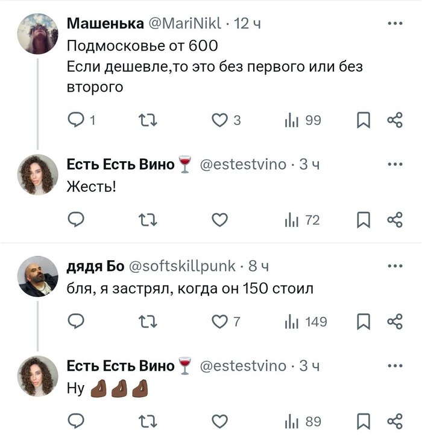Viewport: 422px width, 443px height.
Task: Share Машенька's tweet
Action: [x=394, y=120]
